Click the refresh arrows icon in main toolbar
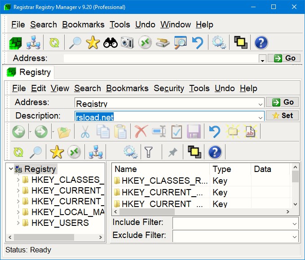The image size is (305, 260). (x=54, y=43)
